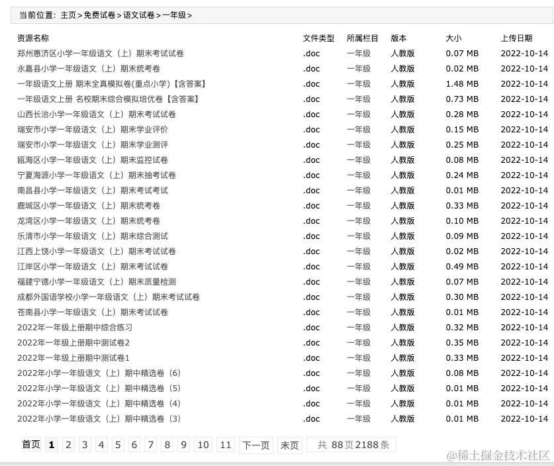Open 瑞安市小学一年级语文（上）期末学业评价

pyautogui.click(x=93, y=129)
